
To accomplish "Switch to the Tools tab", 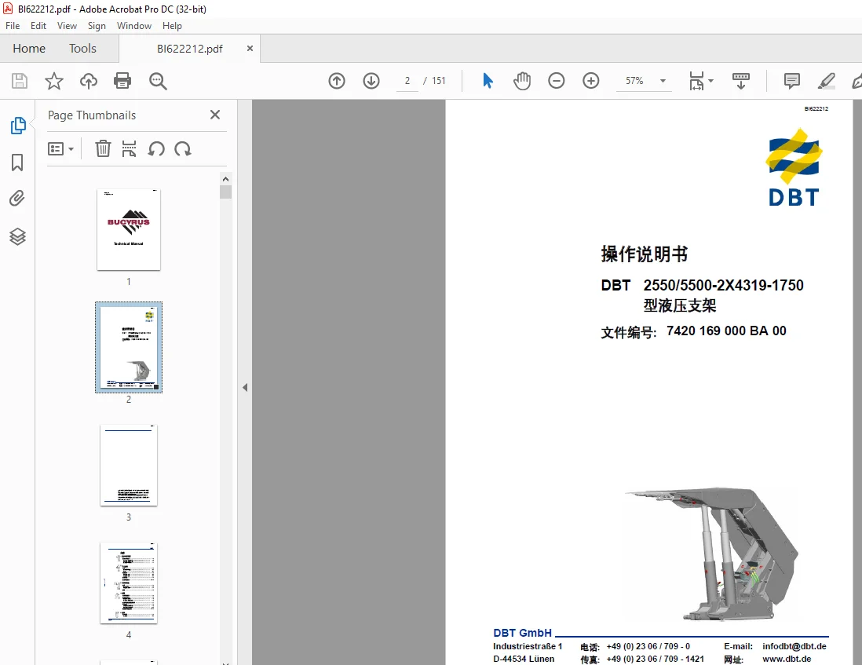I will (82, 49).
